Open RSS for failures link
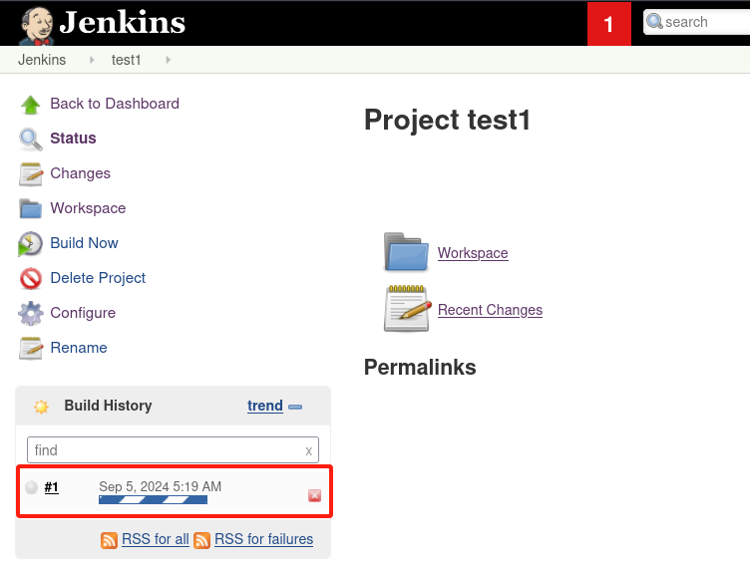The image size is (750, 567). [263, 539]
